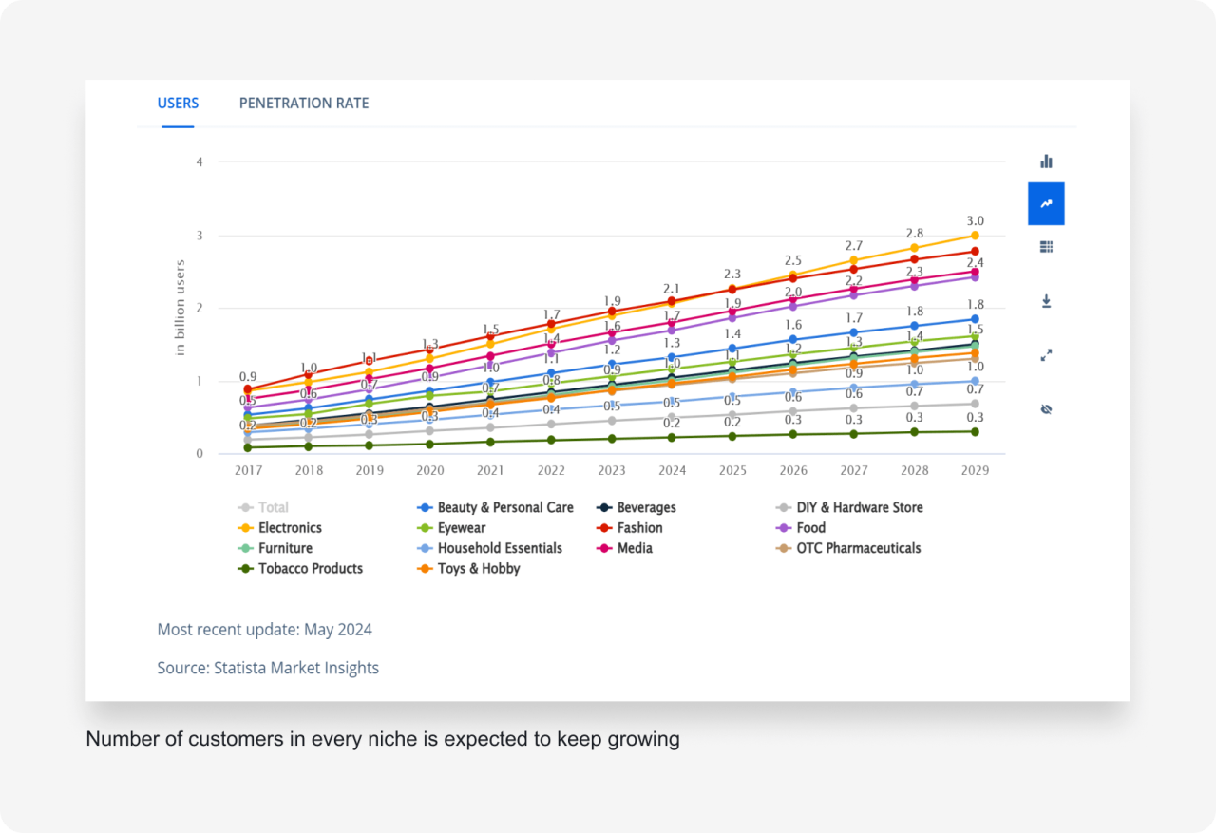Hide the Fashion series via its legend entry

[x=641, y=528]
